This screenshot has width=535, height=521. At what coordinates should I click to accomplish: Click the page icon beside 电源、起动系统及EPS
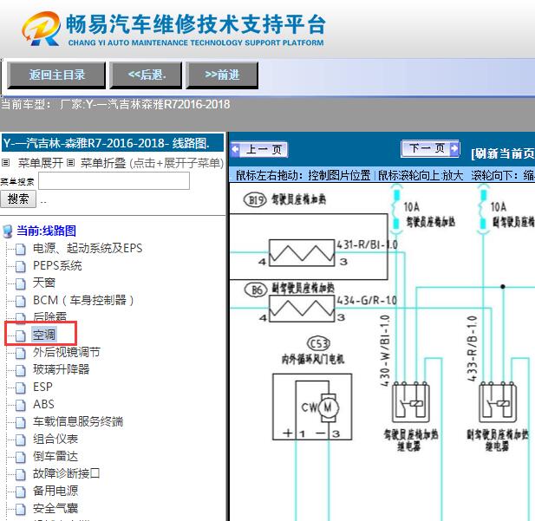coord(21,249)
